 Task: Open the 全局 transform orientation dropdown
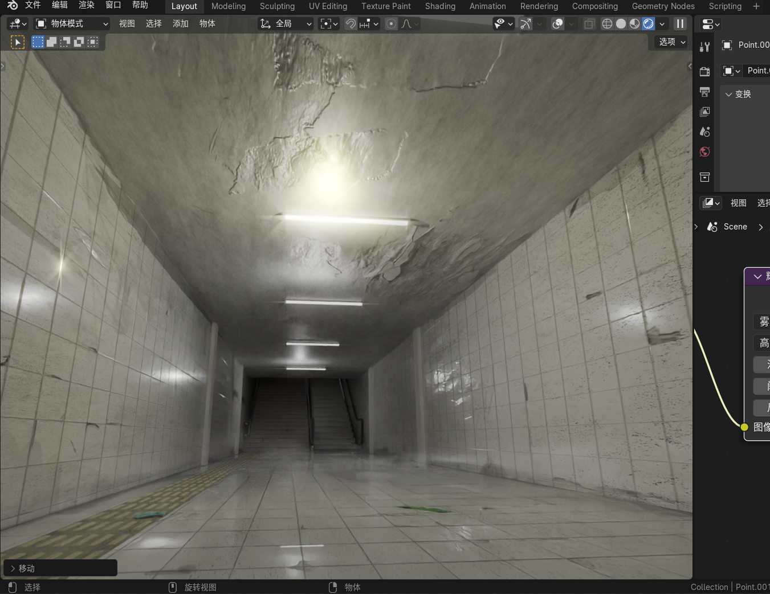point(286,23)
